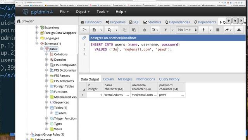Screen dimensions: 248x140
Task: Open find options dropdown arrow
Action: click(116, 30)
